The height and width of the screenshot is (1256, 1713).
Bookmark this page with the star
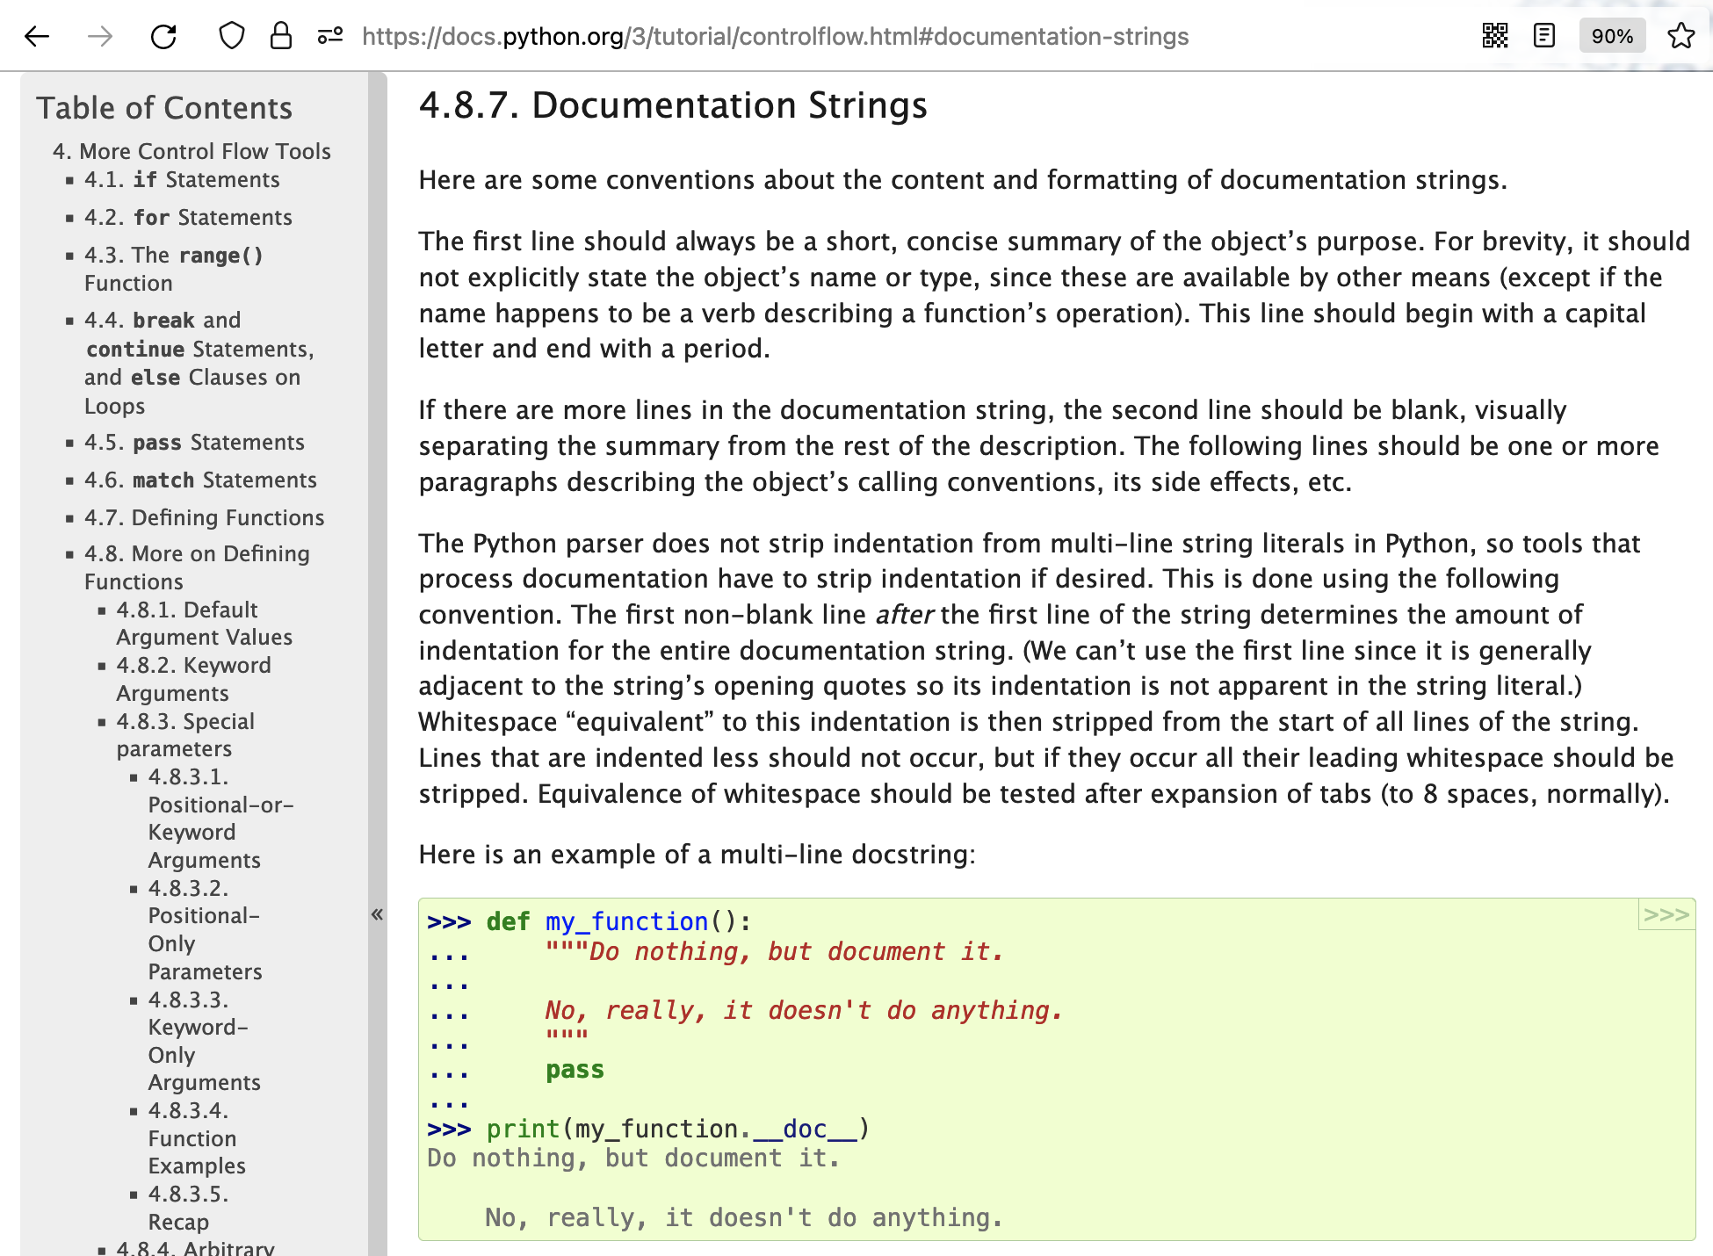[x=1680, y=36]
